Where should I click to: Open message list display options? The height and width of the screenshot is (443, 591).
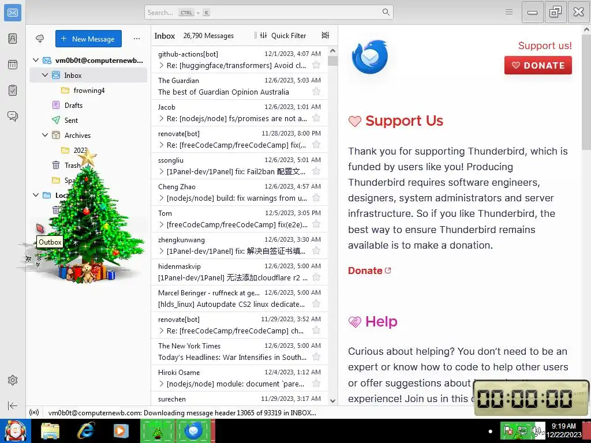[326, 35]
